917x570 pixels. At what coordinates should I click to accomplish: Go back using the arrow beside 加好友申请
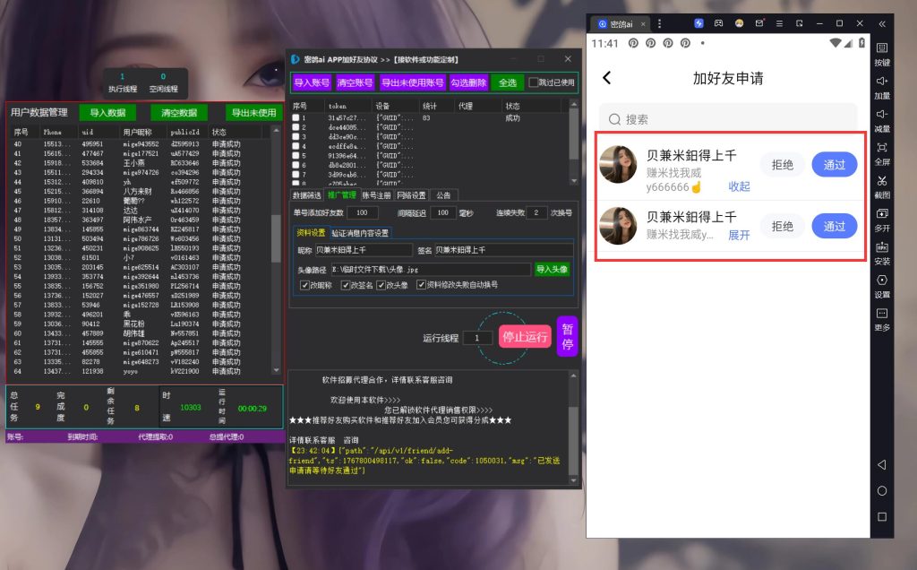point(607,78)
